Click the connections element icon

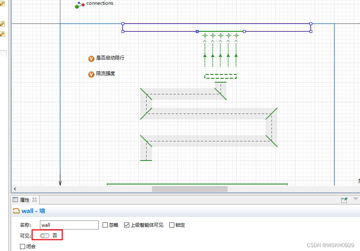pos(80,5)
